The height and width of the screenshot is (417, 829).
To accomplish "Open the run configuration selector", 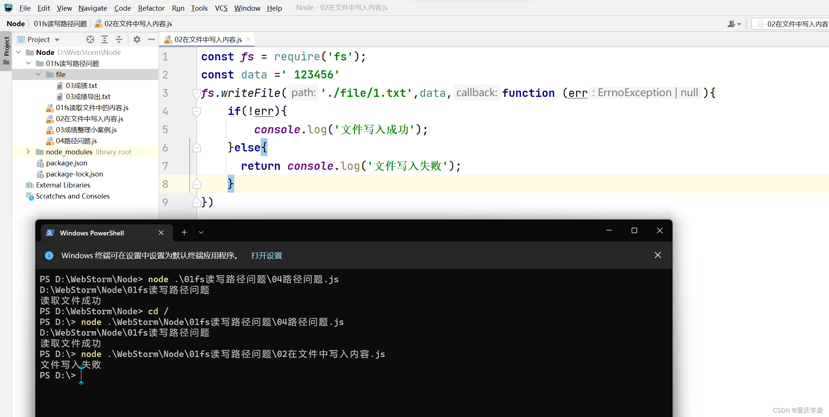I will tap(790, 24).
